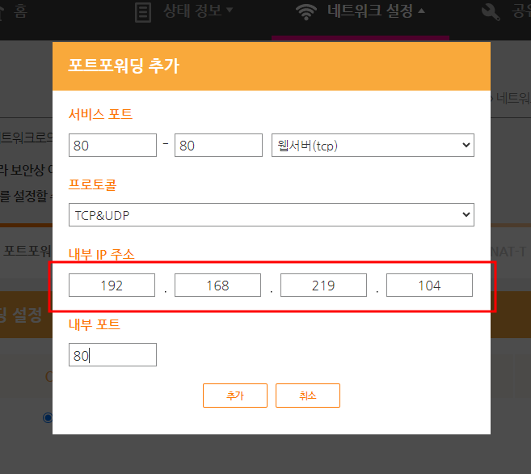
Task: Go to the 홈 menu item
Action: [x=20, y=11]
